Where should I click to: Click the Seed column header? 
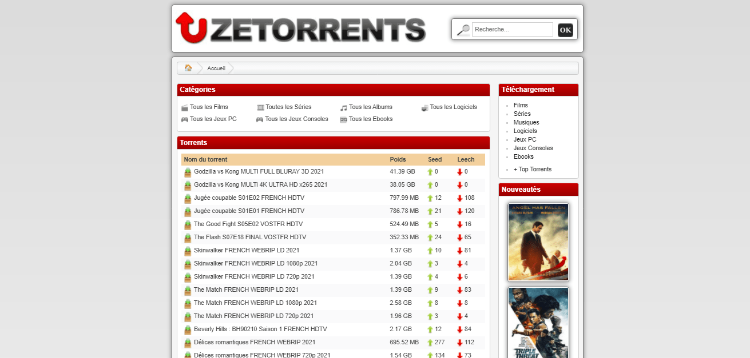coord(435,159)
